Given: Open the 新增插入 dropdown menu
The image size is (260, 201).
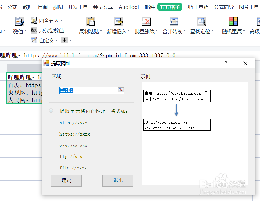Looking at the screenshot, I should (129, 31).
